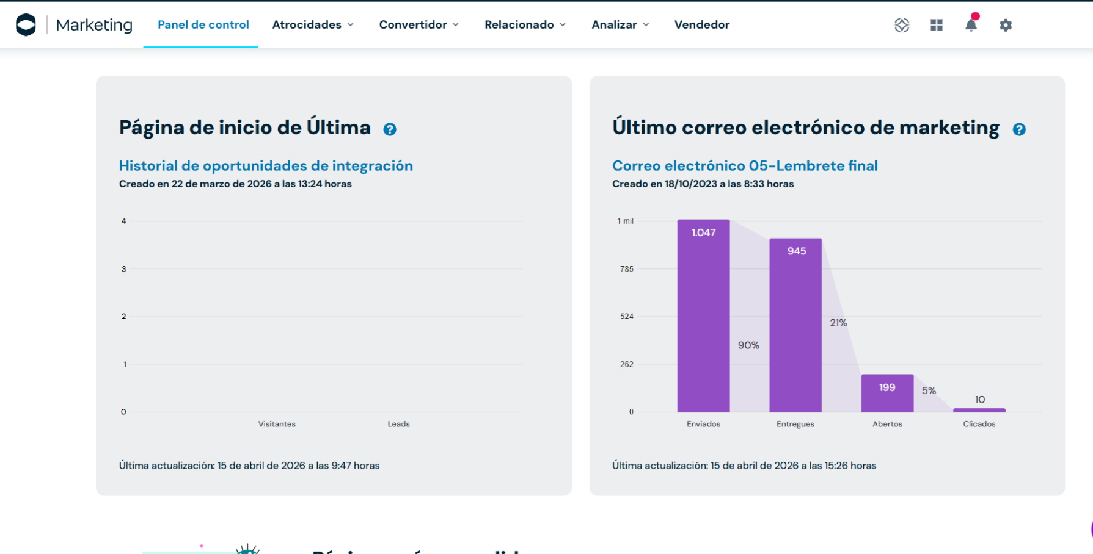The image size is (1093, 554).
Task: Open the settings gear icon
Action: [1006, 25]
